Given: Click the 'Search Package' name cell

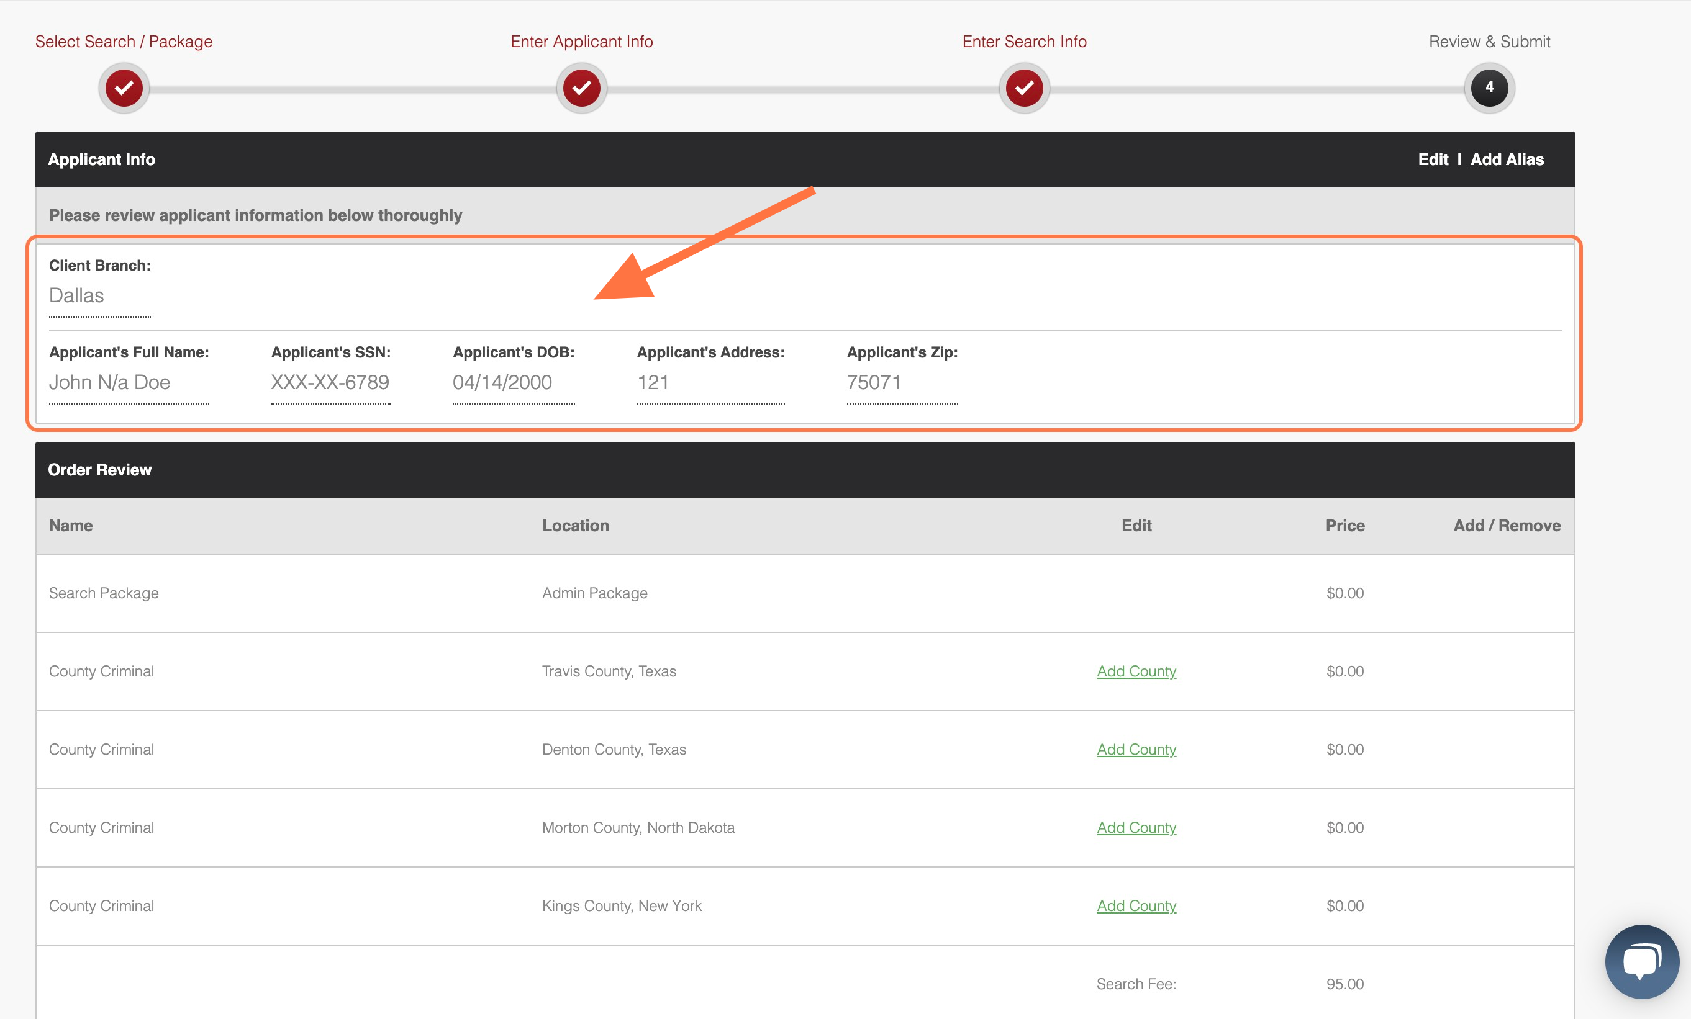Looking at the screenshot, I should [x=104, y=593].
